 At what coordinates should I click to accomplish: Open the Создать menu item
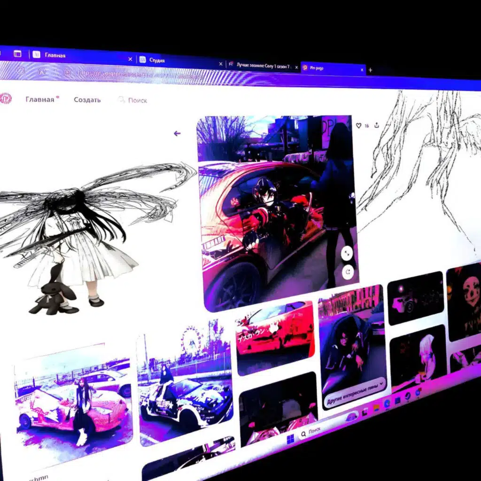point(87,100)
